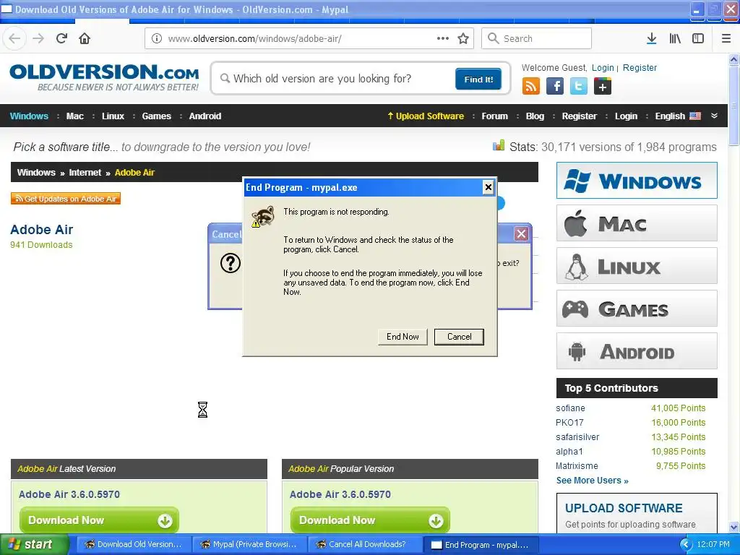The width and height of the screenshot is (740, 555).
Task: Reload the current page
Action: pos(62,39)
